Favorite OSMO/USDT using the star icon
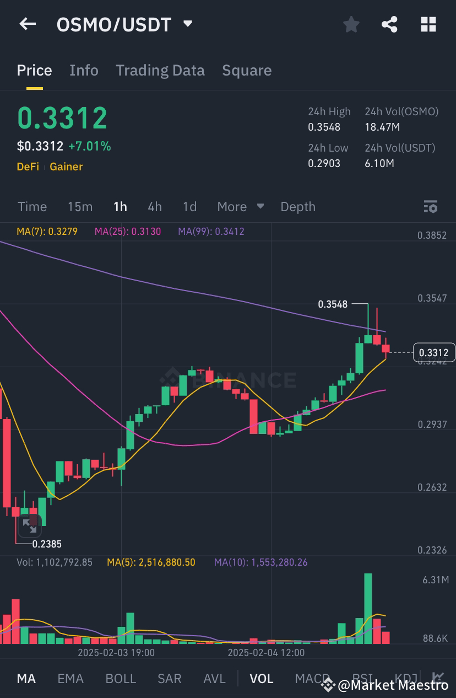 (351, 24)
